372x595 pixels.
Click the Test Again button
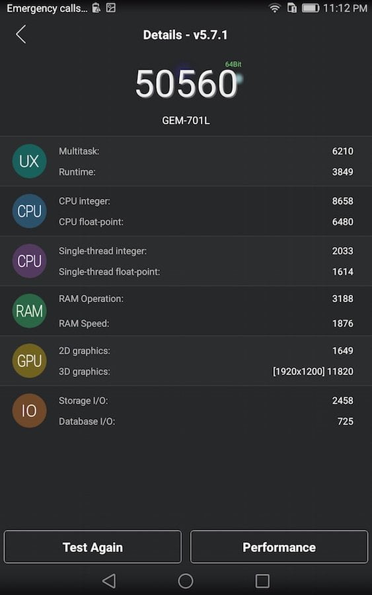point(93,547)
